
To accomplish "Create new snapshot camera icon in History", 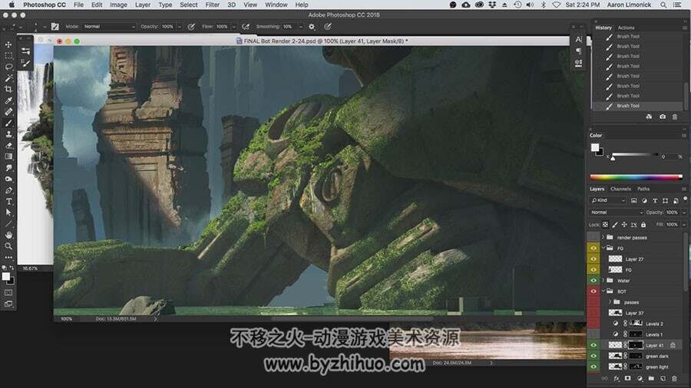I will 663,117.
